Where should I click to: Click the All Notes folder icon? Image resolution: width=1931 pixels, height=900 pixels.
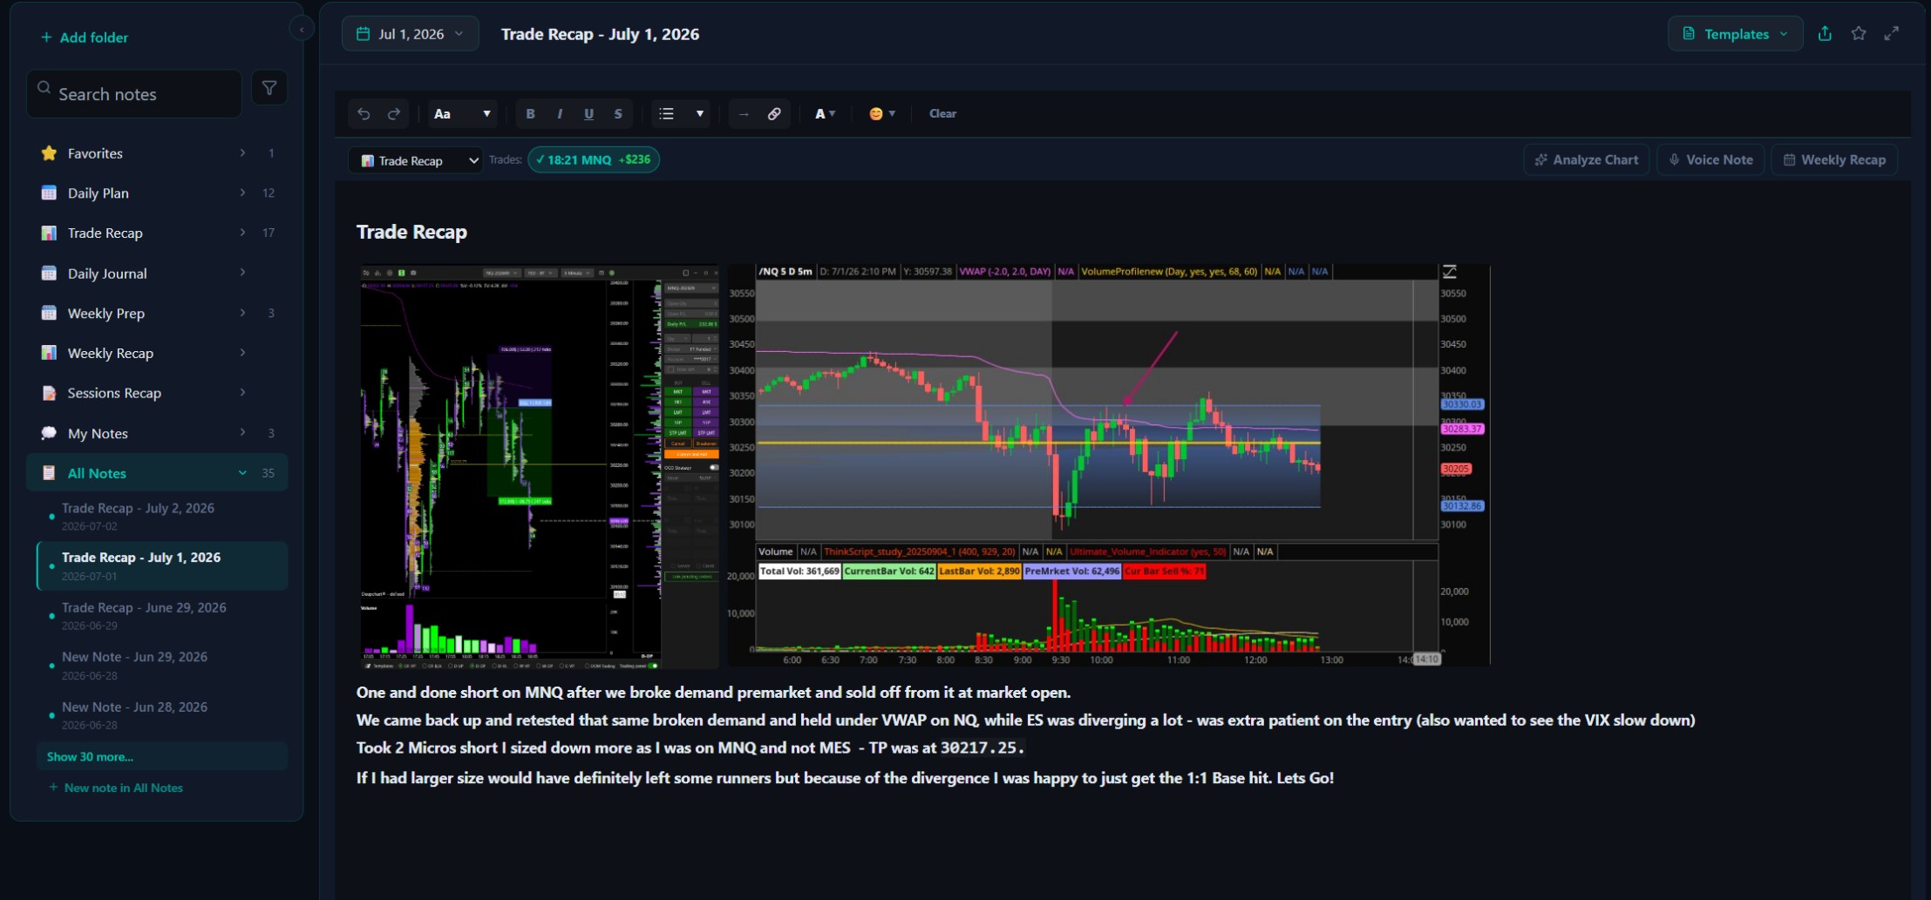49,473
